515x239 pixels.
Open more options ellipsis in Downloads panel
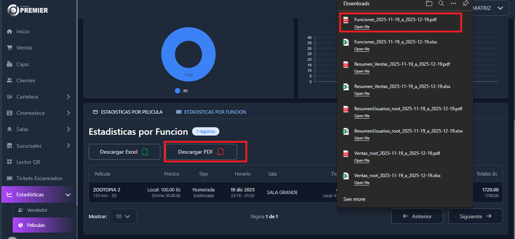453,4
